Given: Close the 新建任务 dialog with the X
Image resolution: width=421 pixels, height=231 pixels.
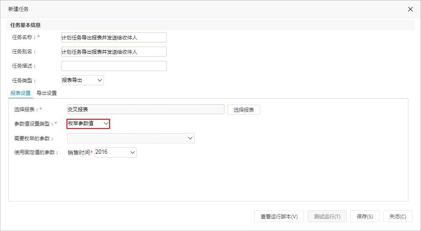Looking at the screenshot, I should [x=410, y=9].
